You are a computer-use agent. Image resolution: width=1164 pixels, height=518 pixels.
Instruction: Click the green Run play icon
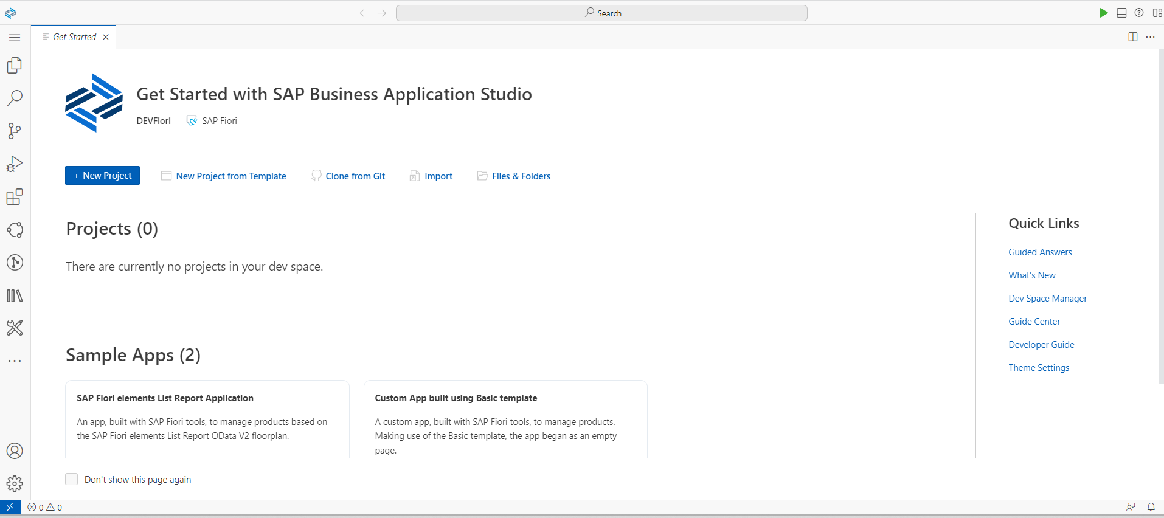(x=1103, y=13)
